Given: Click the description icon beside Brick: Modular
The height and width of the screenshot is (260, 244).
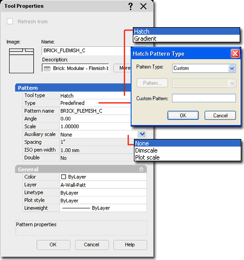Looking at the screenshot, I should (x=47, y=68).
